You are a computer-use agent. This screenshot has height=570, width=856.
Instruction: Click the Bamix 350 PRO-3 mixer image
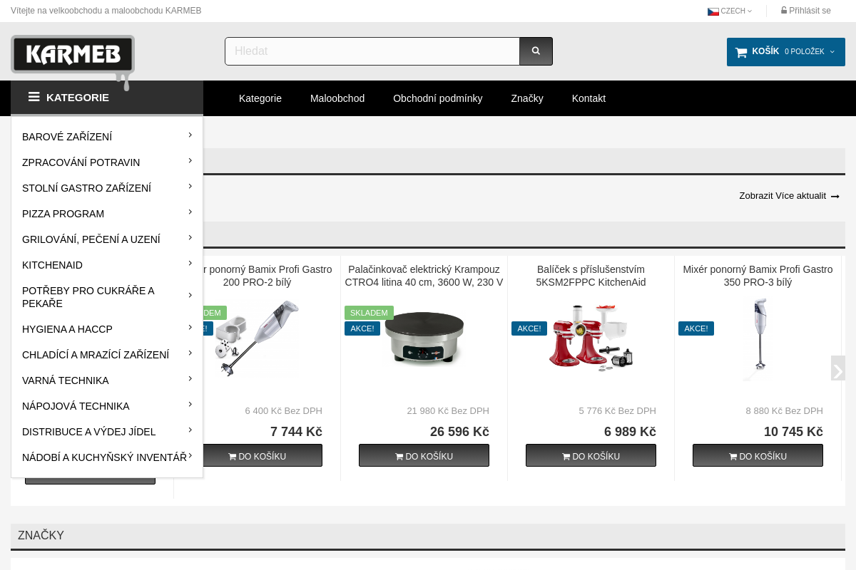click(759, 340)
